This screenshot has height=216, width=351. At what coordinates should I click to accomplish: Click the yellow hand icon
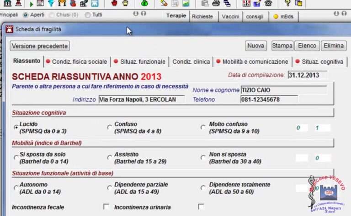[x=125, y=3]
